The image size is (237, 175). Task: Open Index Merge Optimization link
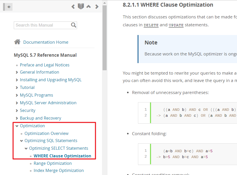pyautogui.click(x=59, y=170)
